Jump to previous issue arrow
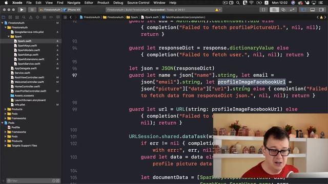This screenshot has height=184, width=328. 318,17
